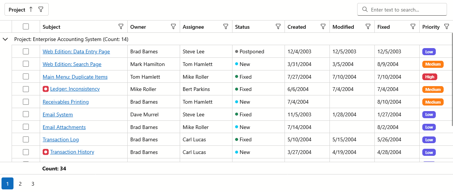
Task: Check the Main Menu: Duplicate Items row
Action: pyautogui.click(x=26, y=76)
